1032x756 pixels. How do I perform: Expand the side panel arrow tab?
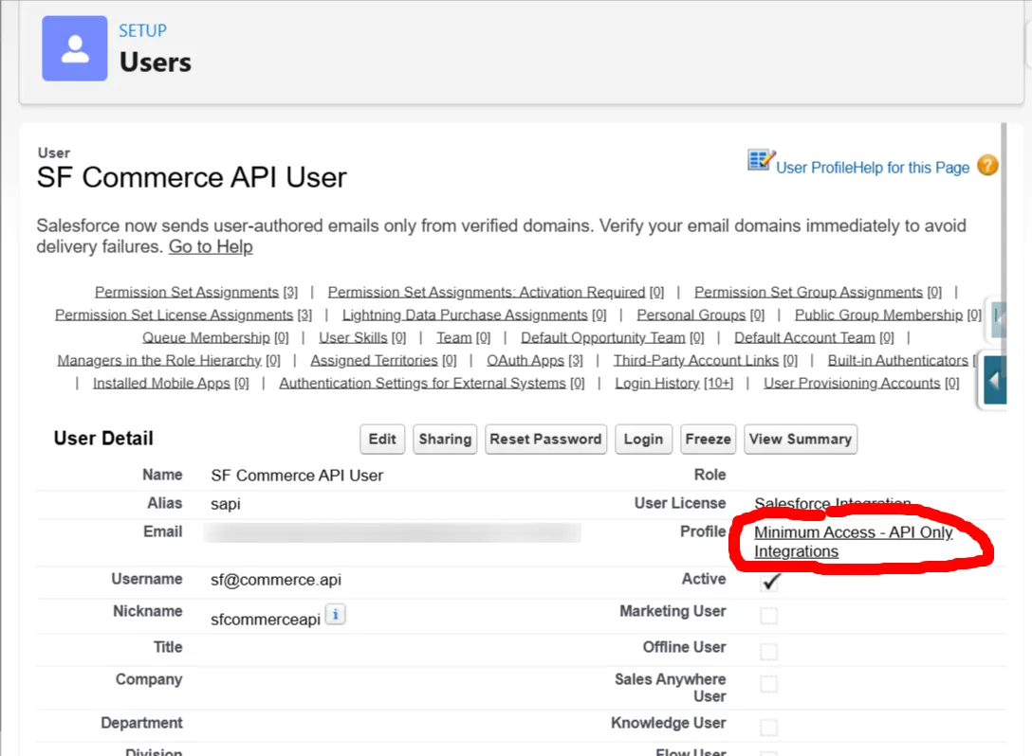994,380
